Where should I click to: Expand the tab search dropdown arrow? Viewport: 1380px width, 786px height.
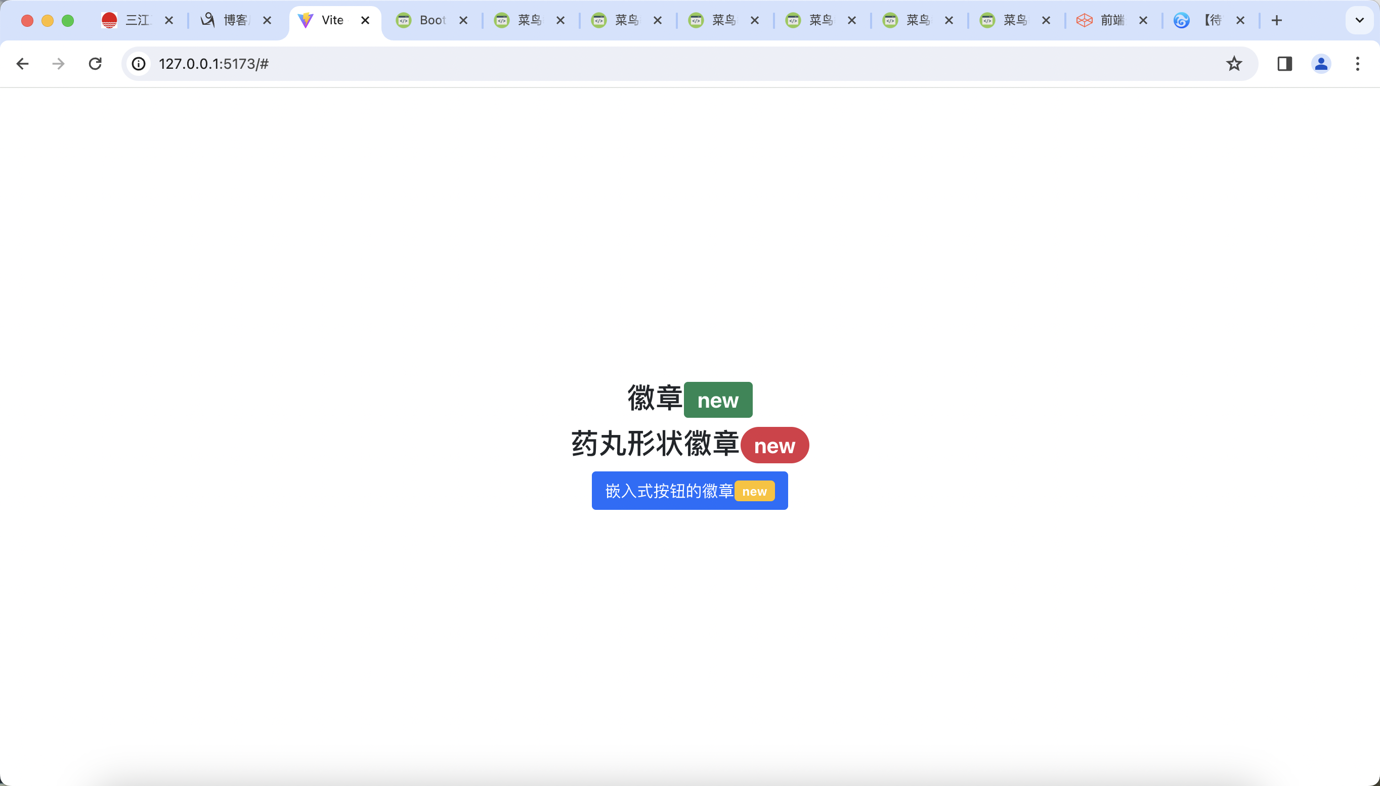(1359, 21)
